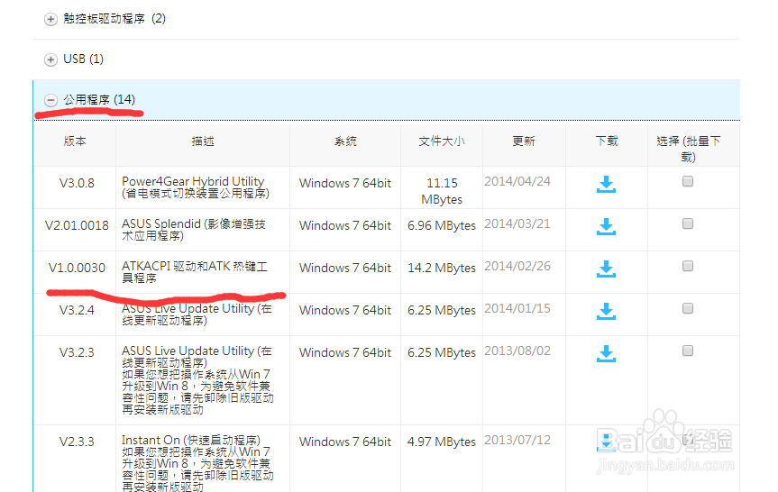Click the 系统 column header
The height and width of the screenshot is (492, 778).
click(345, 141)
